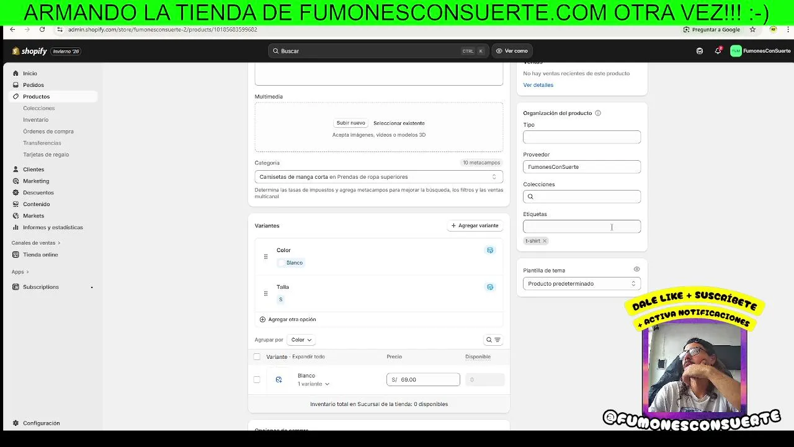Click the Shopify logo
This screenshot has height=447, width=794.
click(29, 51)
